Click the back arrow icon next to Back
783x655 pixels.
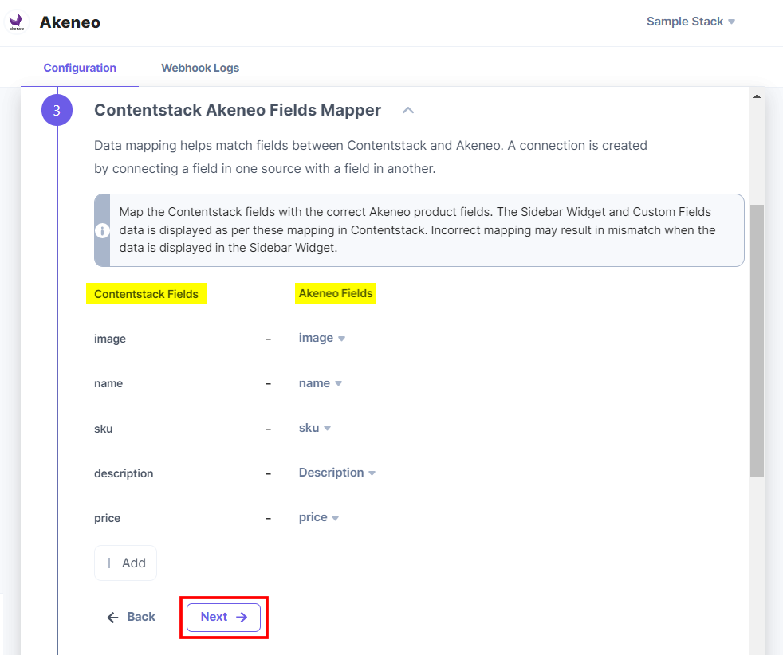point(112,616)
